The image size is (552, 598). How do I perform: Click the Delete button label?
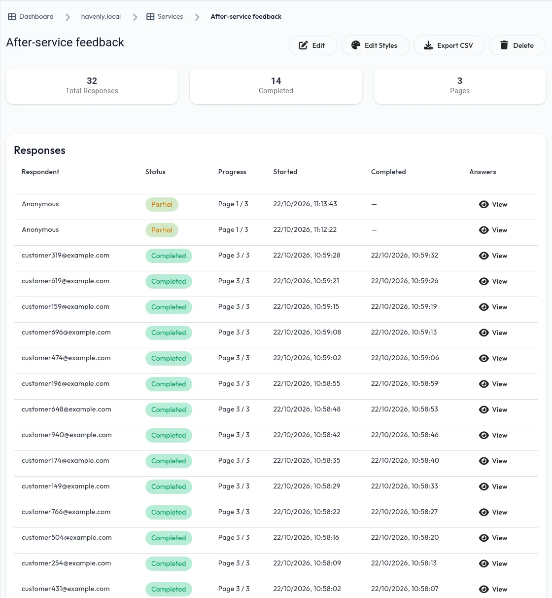[x=523, y=45]
